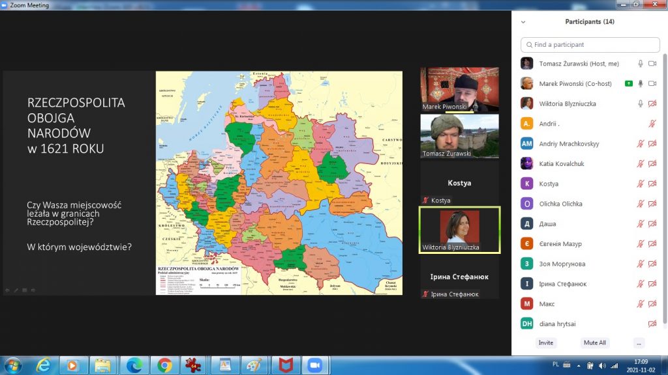Open the more options "..." button
668x375 pixels.
tap(639, 343)
